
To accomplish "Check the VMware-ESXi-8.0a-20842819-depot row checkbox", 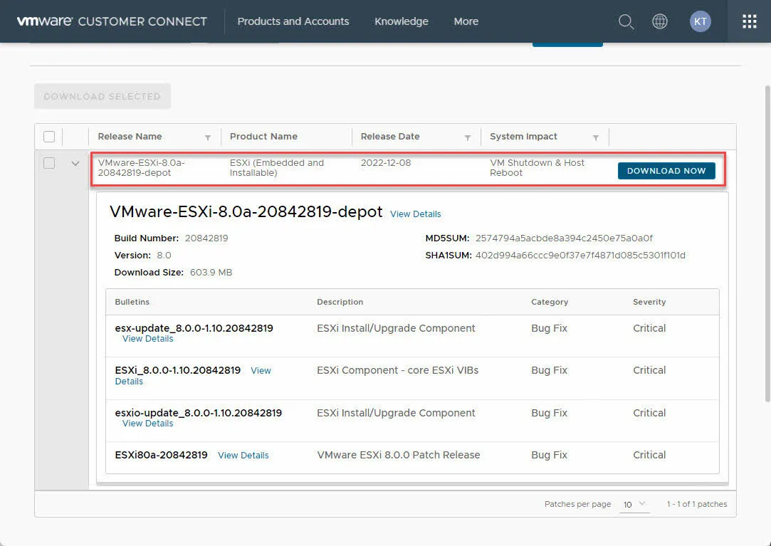I will coord(48,163).
